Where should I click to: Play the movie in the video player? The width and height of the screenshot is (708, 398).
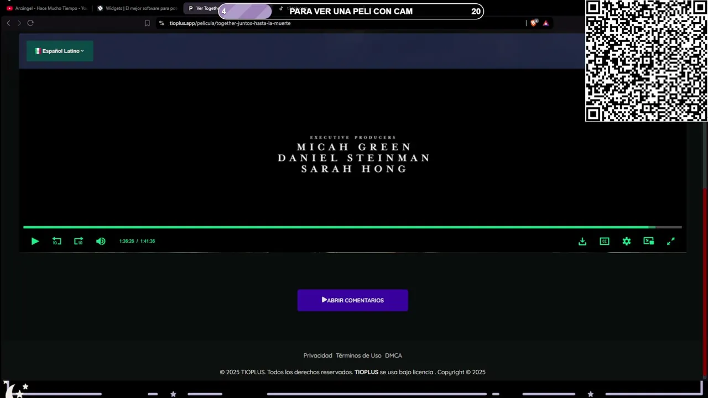click(x=35, y=241)
